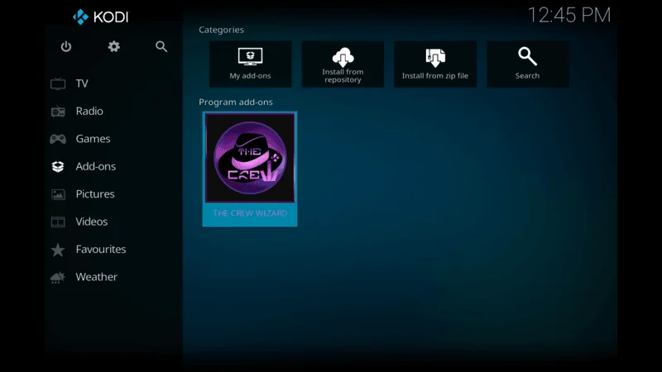
Task: Select the Weather menu item
Action: [x=97, y=277]
